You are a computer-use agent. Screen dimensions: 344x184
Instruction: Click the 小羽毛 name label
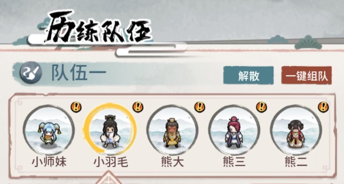(111, 162)
